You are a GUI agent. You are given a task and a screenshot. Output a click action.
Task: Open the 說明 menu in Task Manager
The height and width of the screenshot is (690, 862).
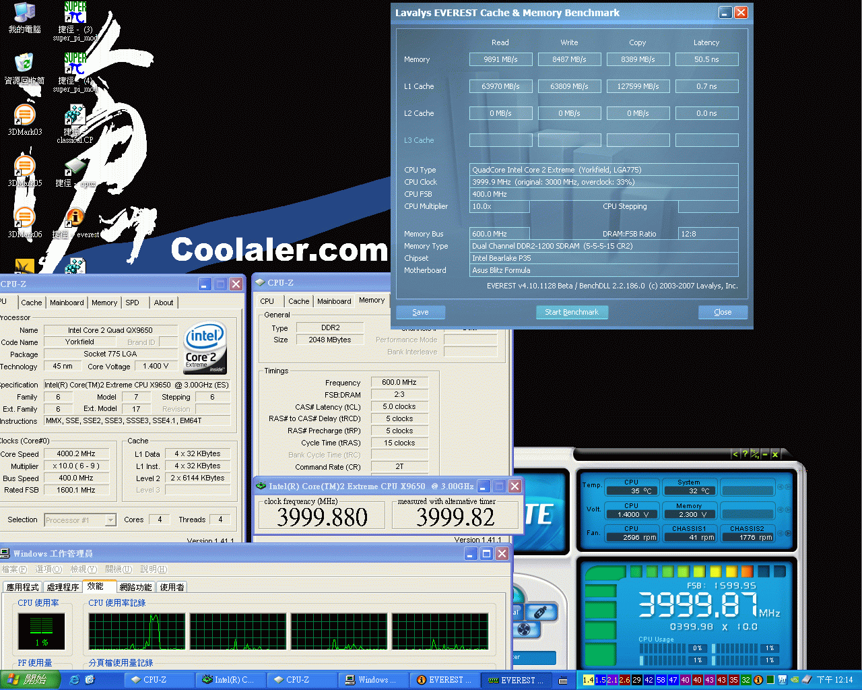coord(154,569)
